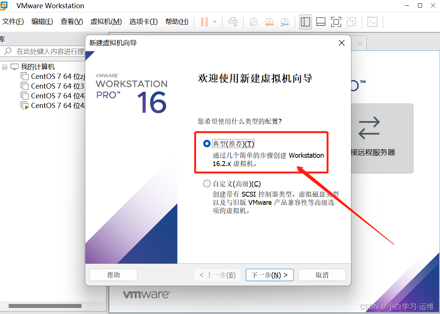Image resolution: width=440 pixels, height=314 pixels.
Task: Click the orange pause virtual machine icon
Action: (x=204, y=22)
